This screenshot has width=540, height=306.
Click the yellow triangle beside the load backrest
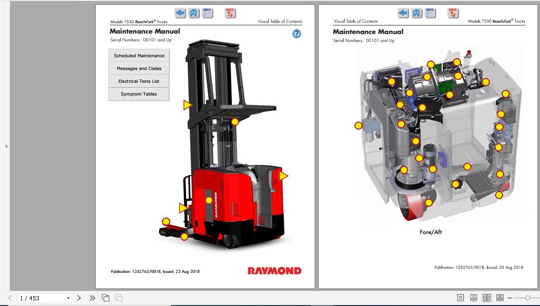[184, 208]
